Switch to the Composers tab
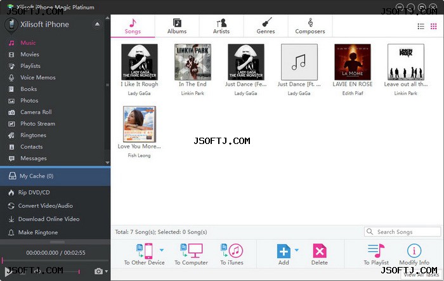Screen dimensions: 444x281 click(310, 26)
